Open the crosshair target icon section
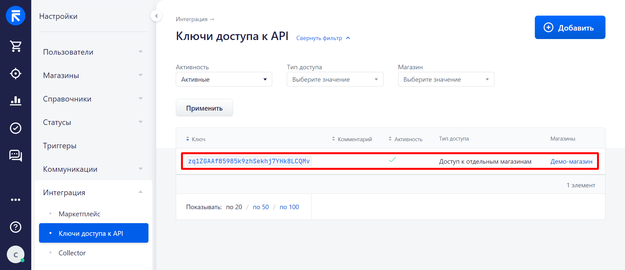Image resolution: width=625 pixels, height=270 pixels. click(x=16, y=74)
